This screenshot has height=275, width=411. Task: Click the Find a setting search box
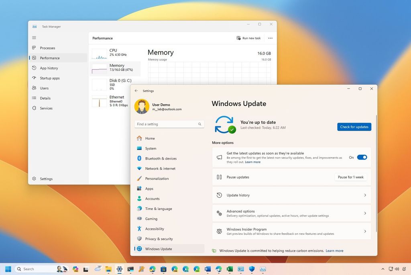point(169,124)
